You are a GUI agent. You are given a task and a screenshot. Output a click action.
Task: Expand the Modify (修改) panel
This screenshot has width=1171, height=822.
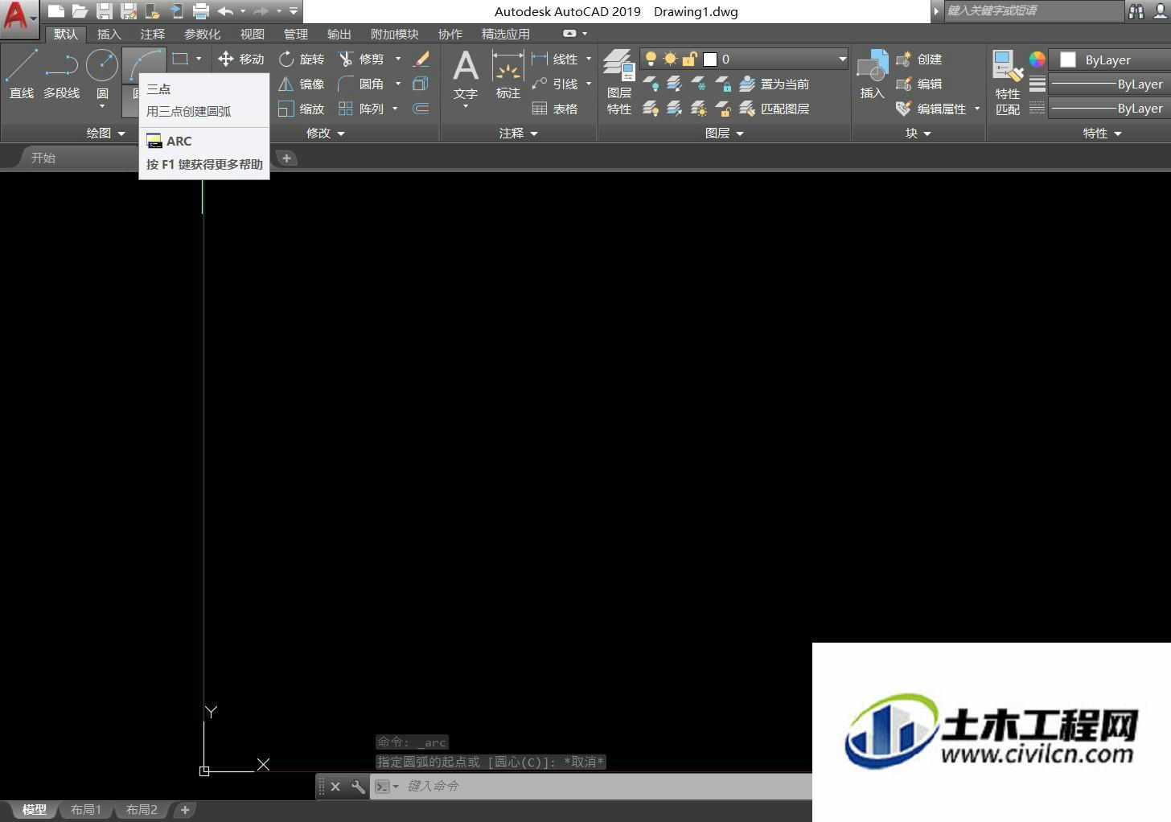(325, 133)
